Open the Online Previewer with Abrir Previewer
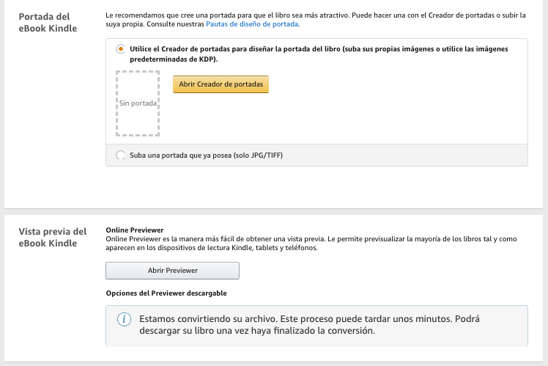548x366 pixels. [172, 270]
